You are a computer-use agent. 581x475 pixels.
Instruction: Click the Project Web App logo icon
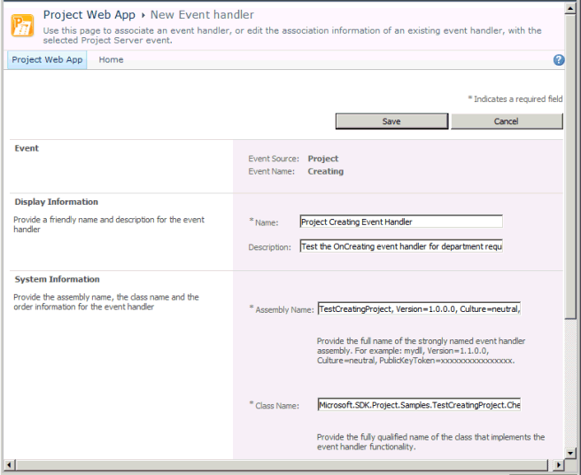tap(22, 25)
